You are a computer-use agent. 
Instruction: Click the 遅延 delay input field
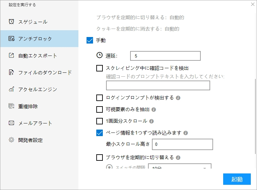(165, 56)
